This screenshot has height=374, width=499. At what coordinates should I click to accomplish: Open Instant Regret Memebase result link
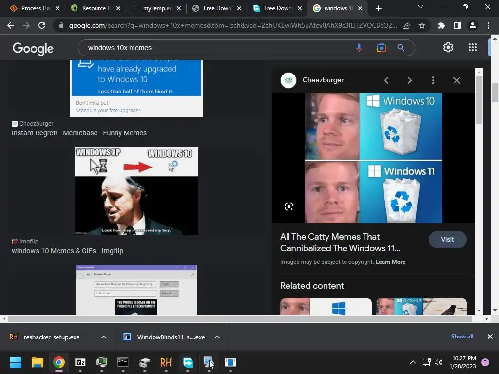tap(79, 133)
